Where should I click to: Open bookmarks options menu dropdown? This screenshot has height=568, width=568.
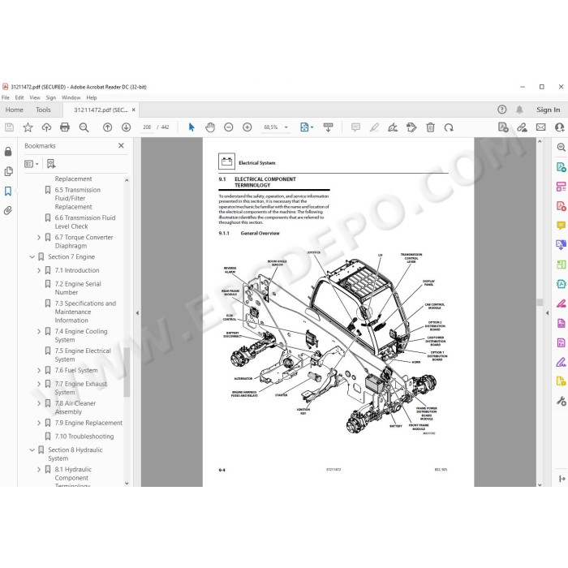pos(32,164)
